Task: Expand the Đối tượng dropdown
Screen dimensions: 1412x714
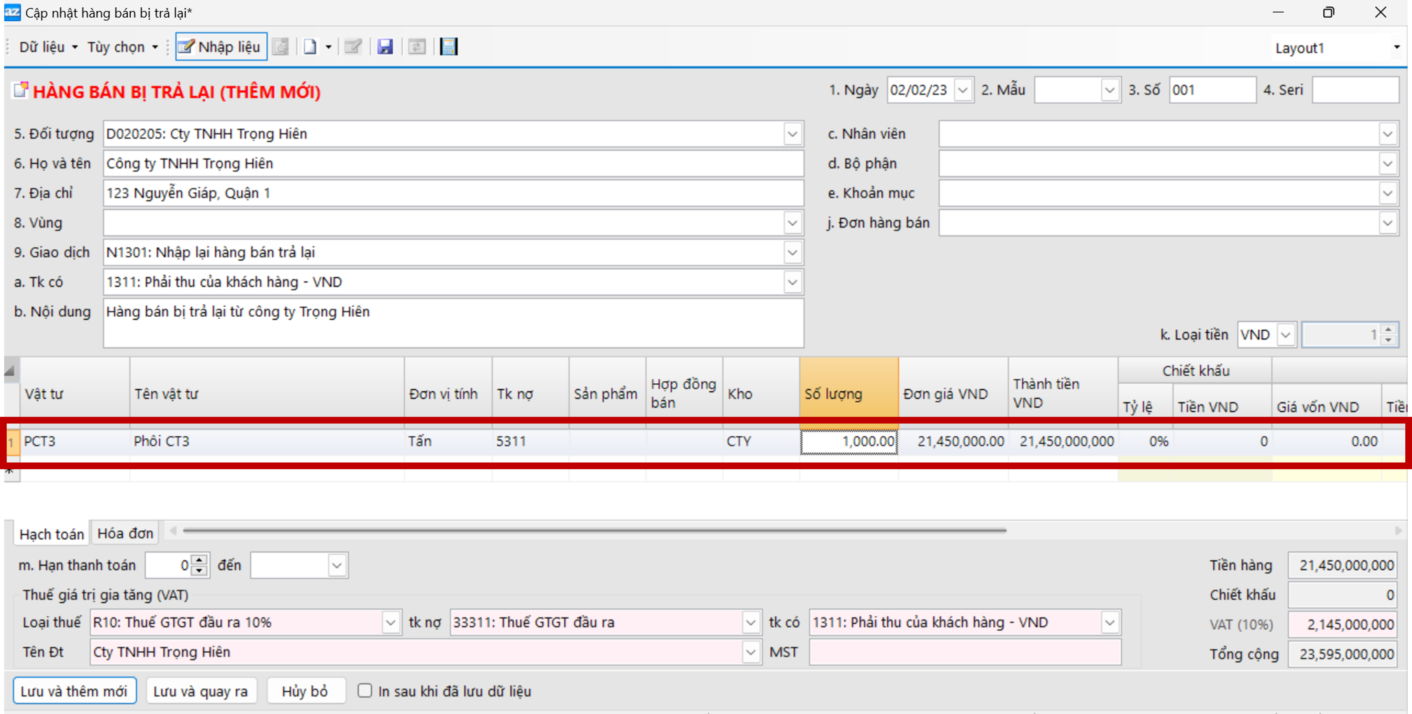Action: tap(792, 134)
